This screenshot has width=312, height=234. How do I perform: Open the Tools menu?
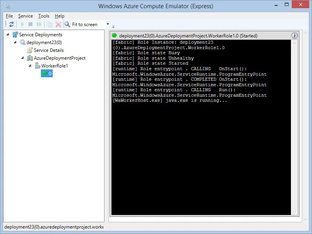click(44, 16)
